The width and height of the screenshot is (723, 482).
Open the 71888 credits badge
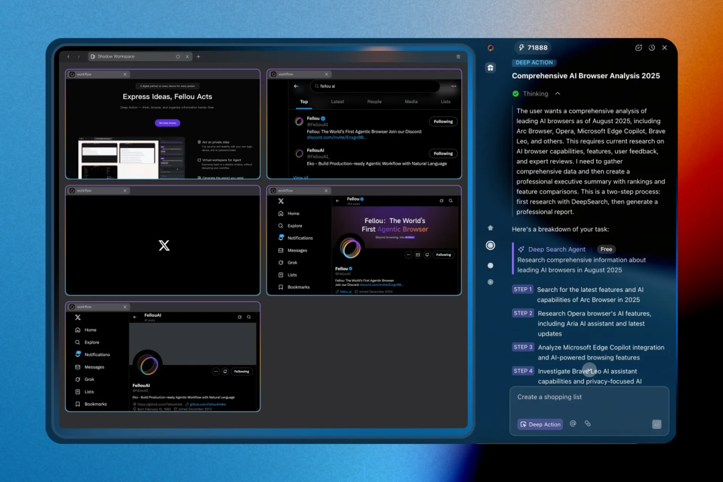tap(533, 48)
